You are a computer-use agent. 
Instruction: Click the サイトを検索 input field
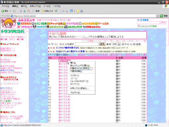coord(148,22)
